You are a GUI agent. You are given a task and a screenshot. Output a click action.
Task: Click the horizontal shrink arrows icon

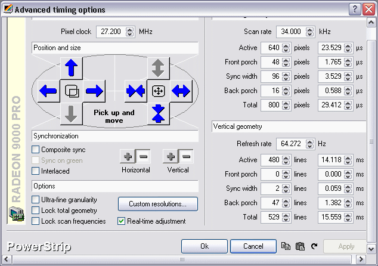coord(135,91)
